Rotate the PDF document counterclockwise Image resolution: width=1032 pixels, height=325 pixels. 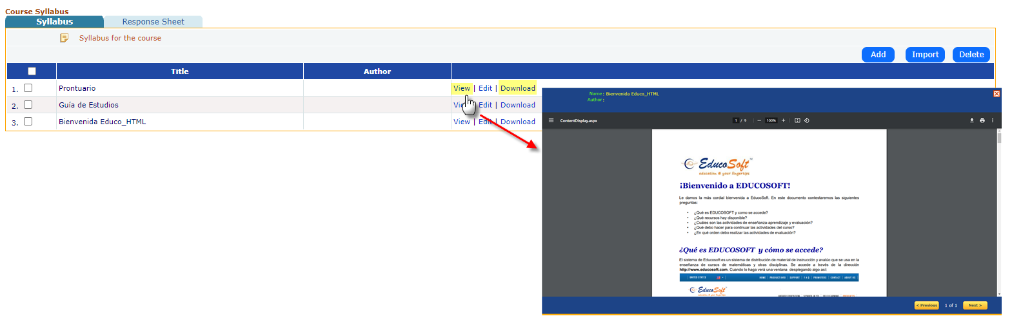[x=807, y=120]
